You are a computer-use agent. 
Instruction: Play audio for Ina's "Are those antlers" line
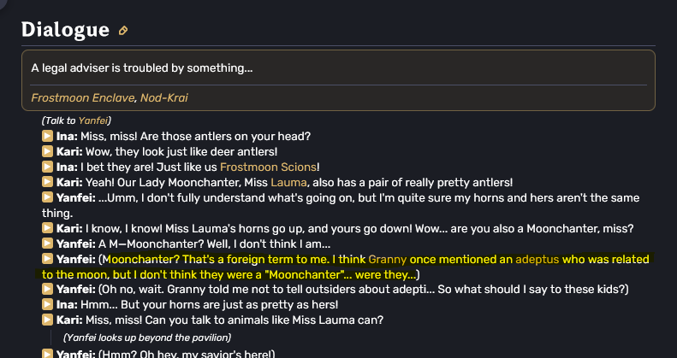[48, 136]
